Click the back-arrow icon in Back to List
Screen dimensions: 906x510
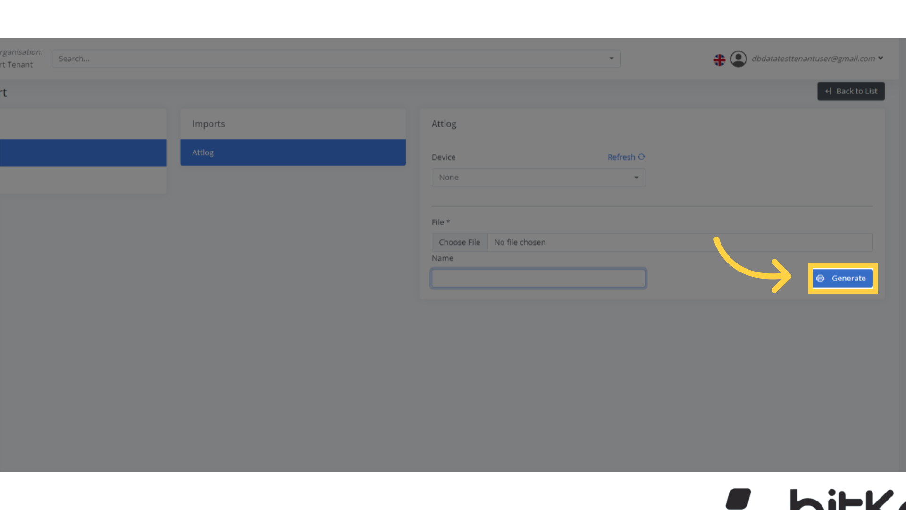pyautogui.click(x=829, y=91)
